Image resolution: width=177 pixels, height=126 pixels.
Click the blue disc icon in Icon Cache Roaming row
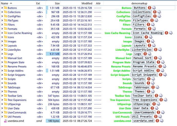(171, 33)
